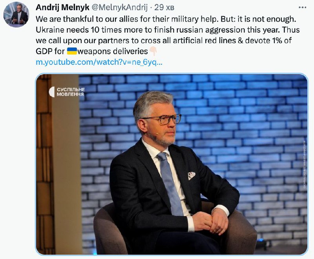Click the pointing-down hand emoji

pos(154,51)
